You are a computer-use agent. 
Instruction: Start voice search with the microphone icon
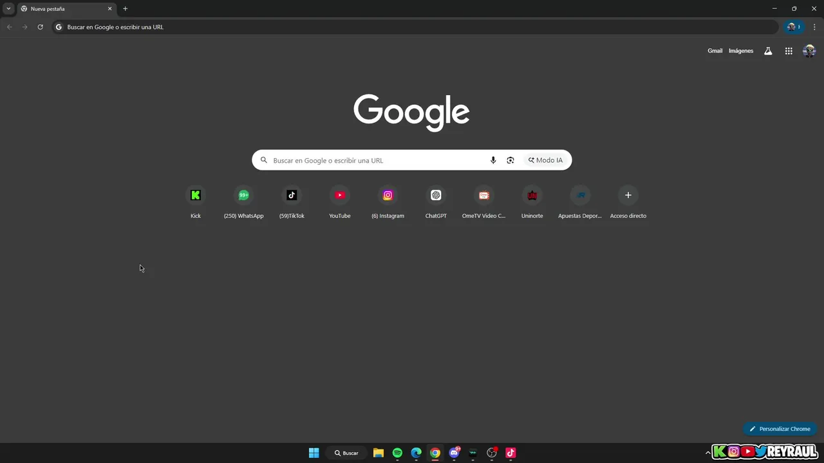[x=493, y=160]
